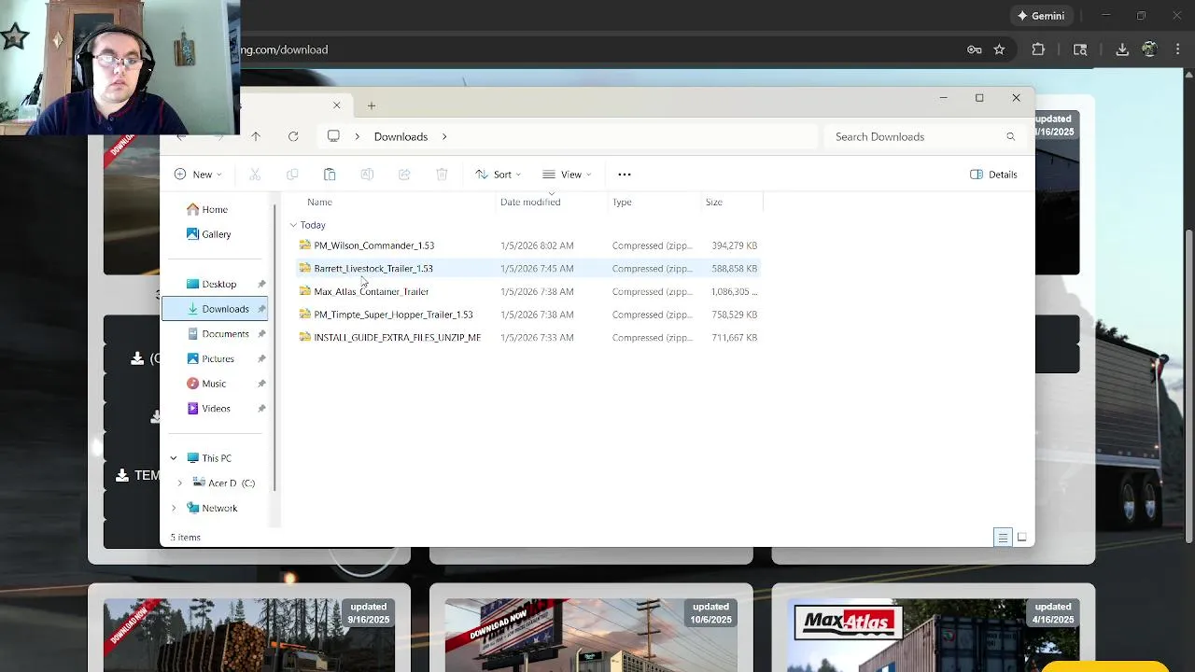Select Barrett_Livestock_Trailer_1.53 file
1195x672 pixels.
coord(527,269)
